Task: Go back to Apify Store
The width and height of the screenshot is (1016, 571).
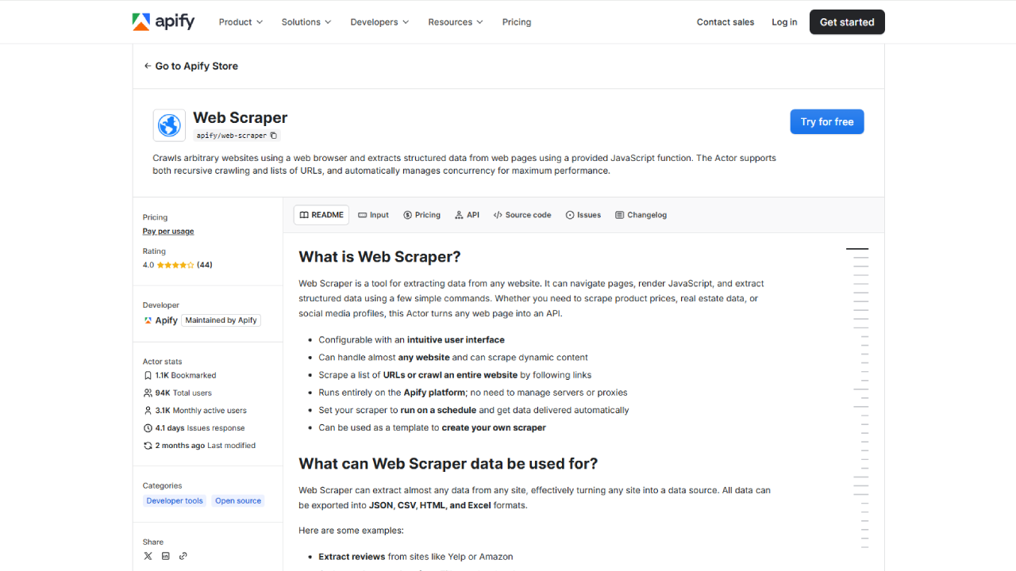Action: [x=190, y=66]
